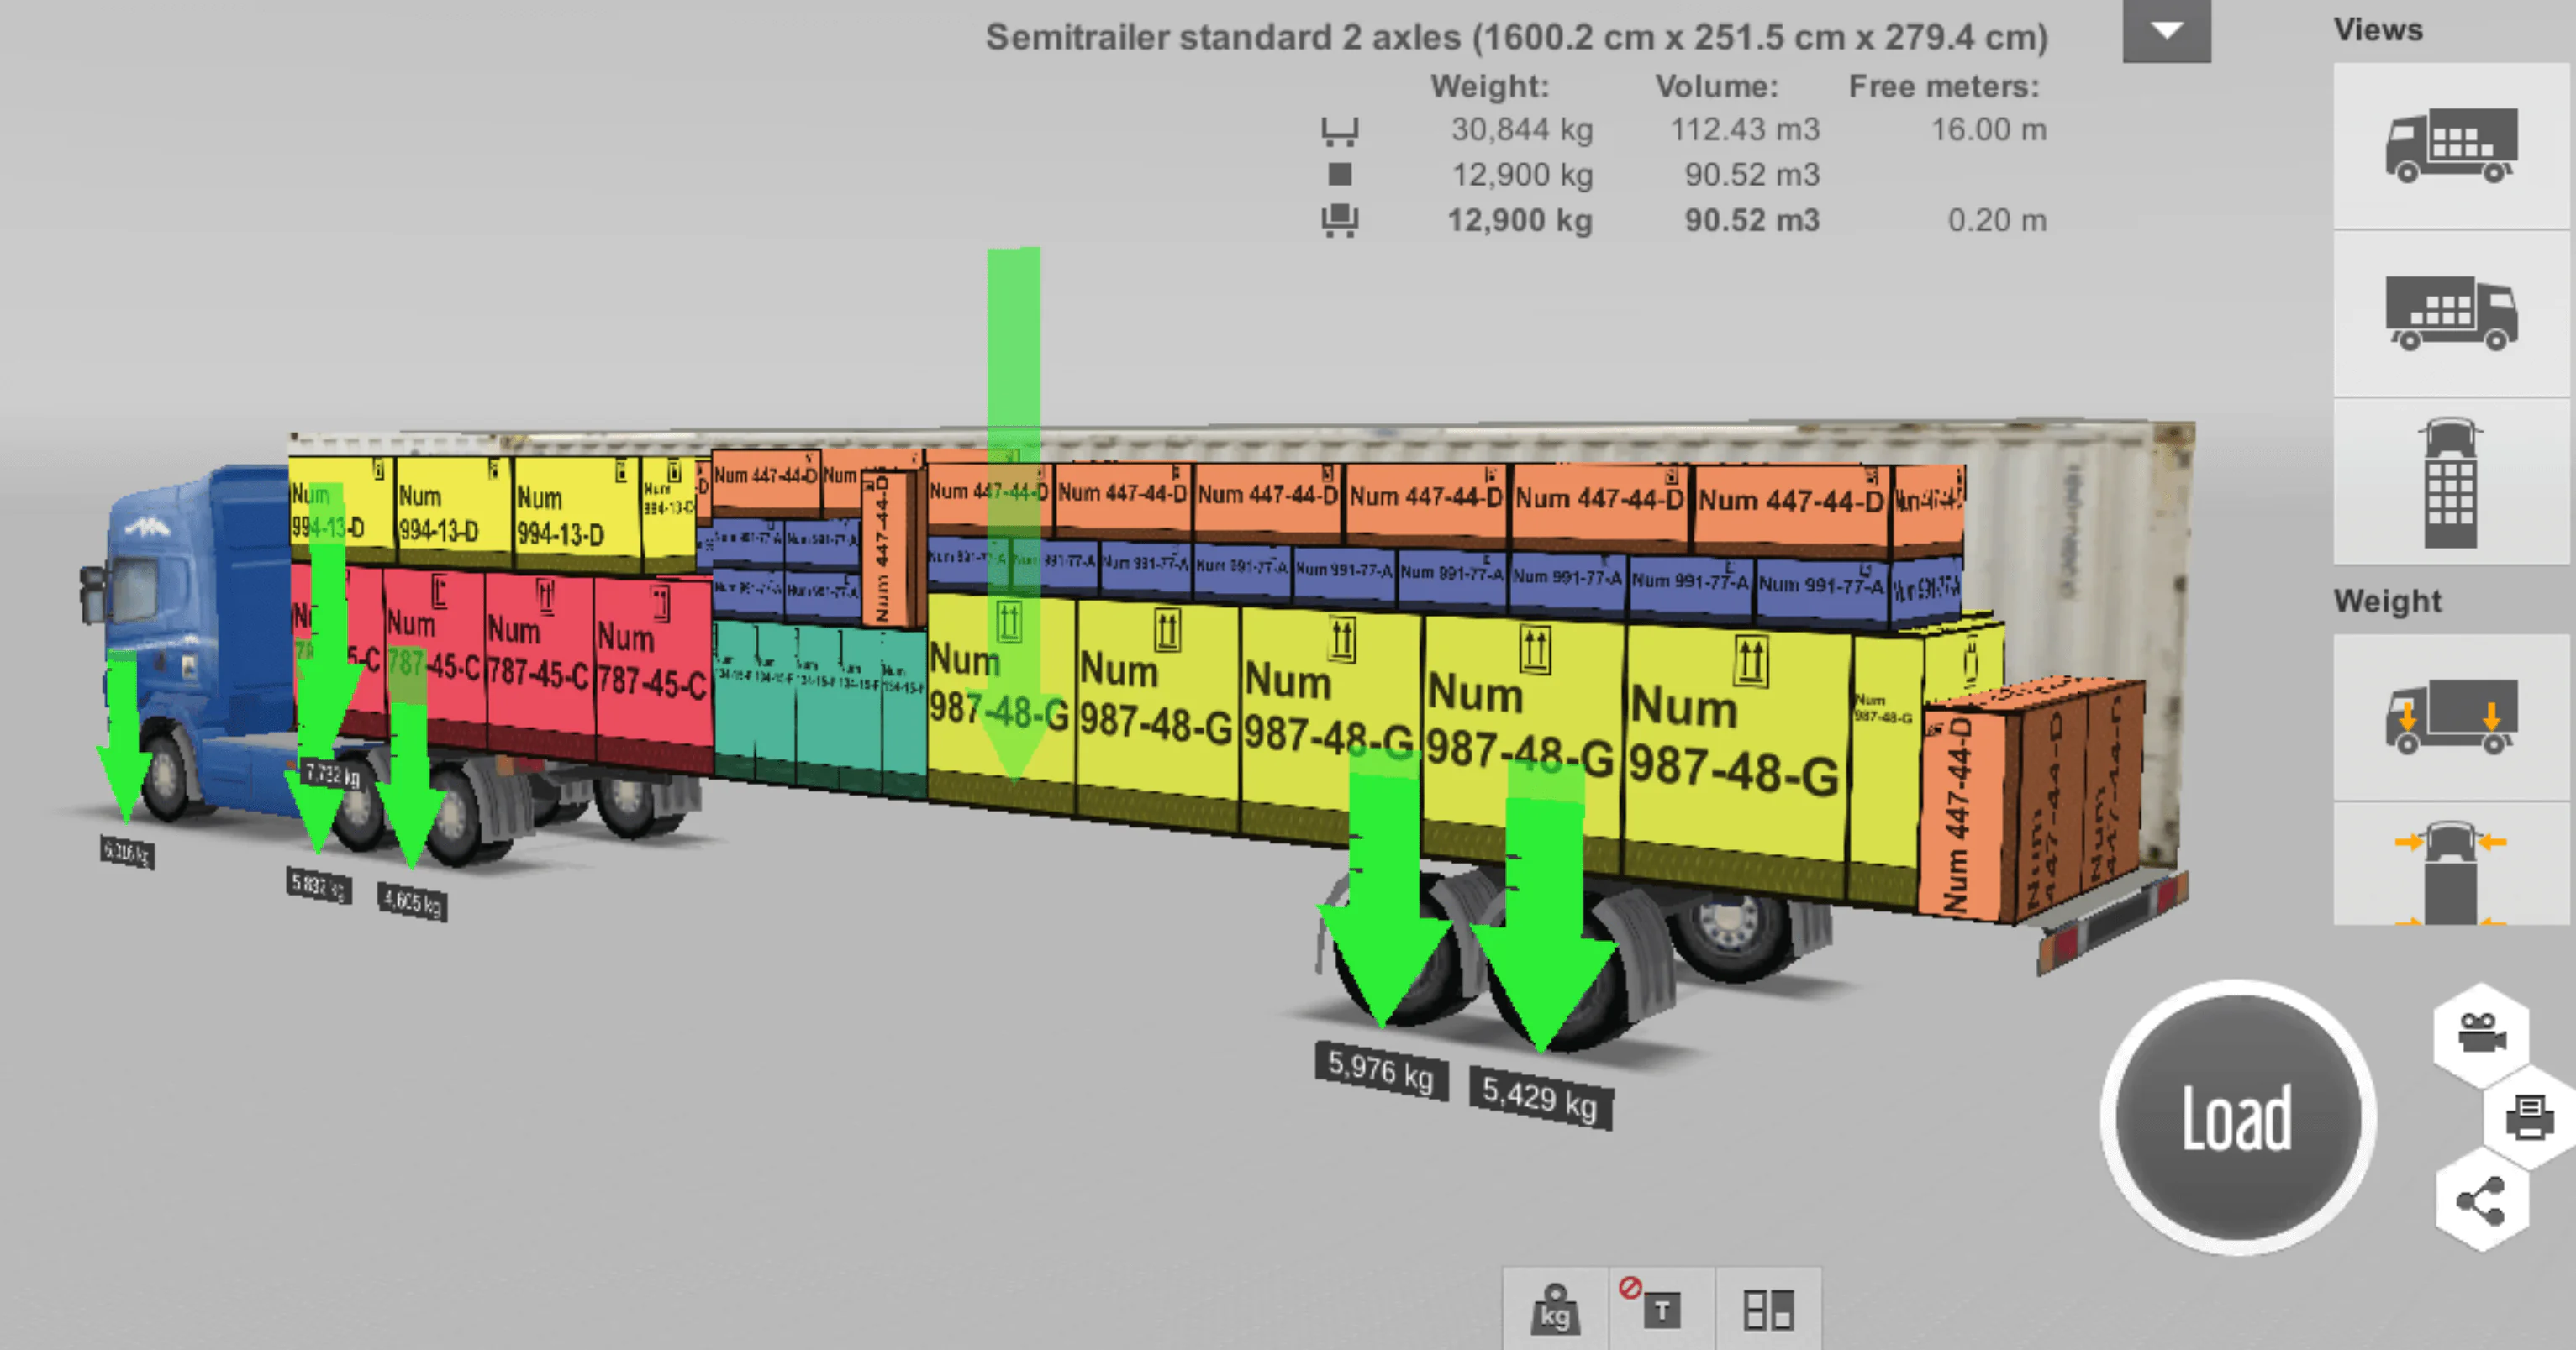This screenshot has height=1350, width=2576.
Task: Click the Weight header in statistics
Action: coord(1489,87)
